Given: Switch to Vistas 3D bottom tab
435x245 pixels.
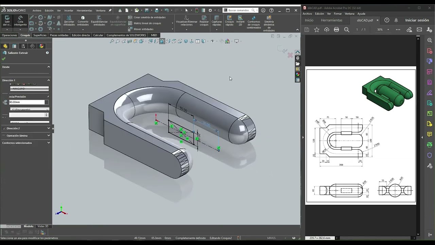Looking at the screenshot, I should click(43, 226).
